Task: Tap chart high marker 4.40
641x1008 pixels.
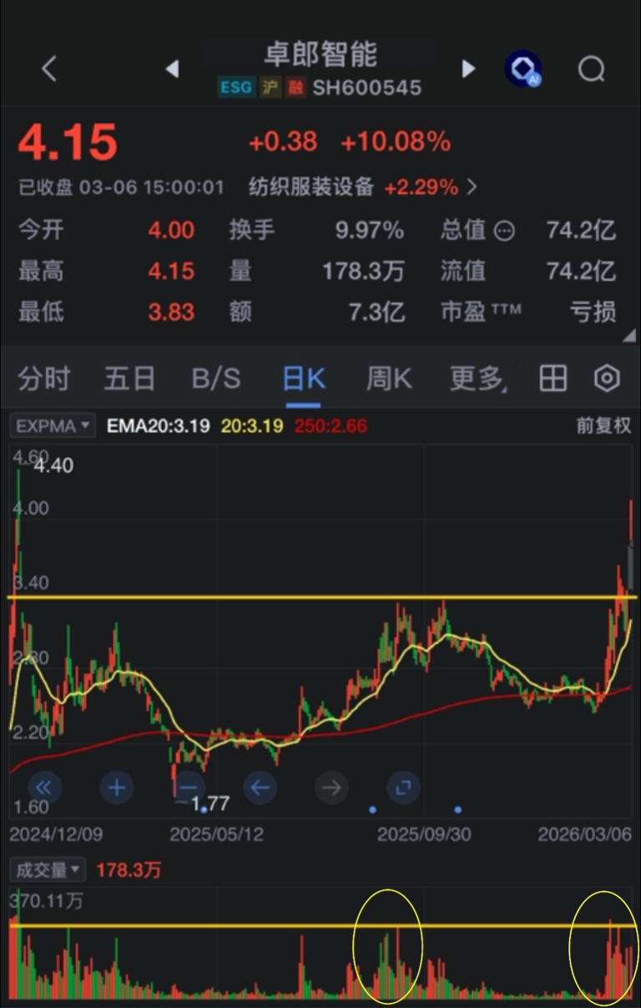Action: tap(53, 466)
